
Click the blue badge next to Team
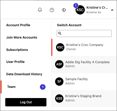(x=43, y=87)
